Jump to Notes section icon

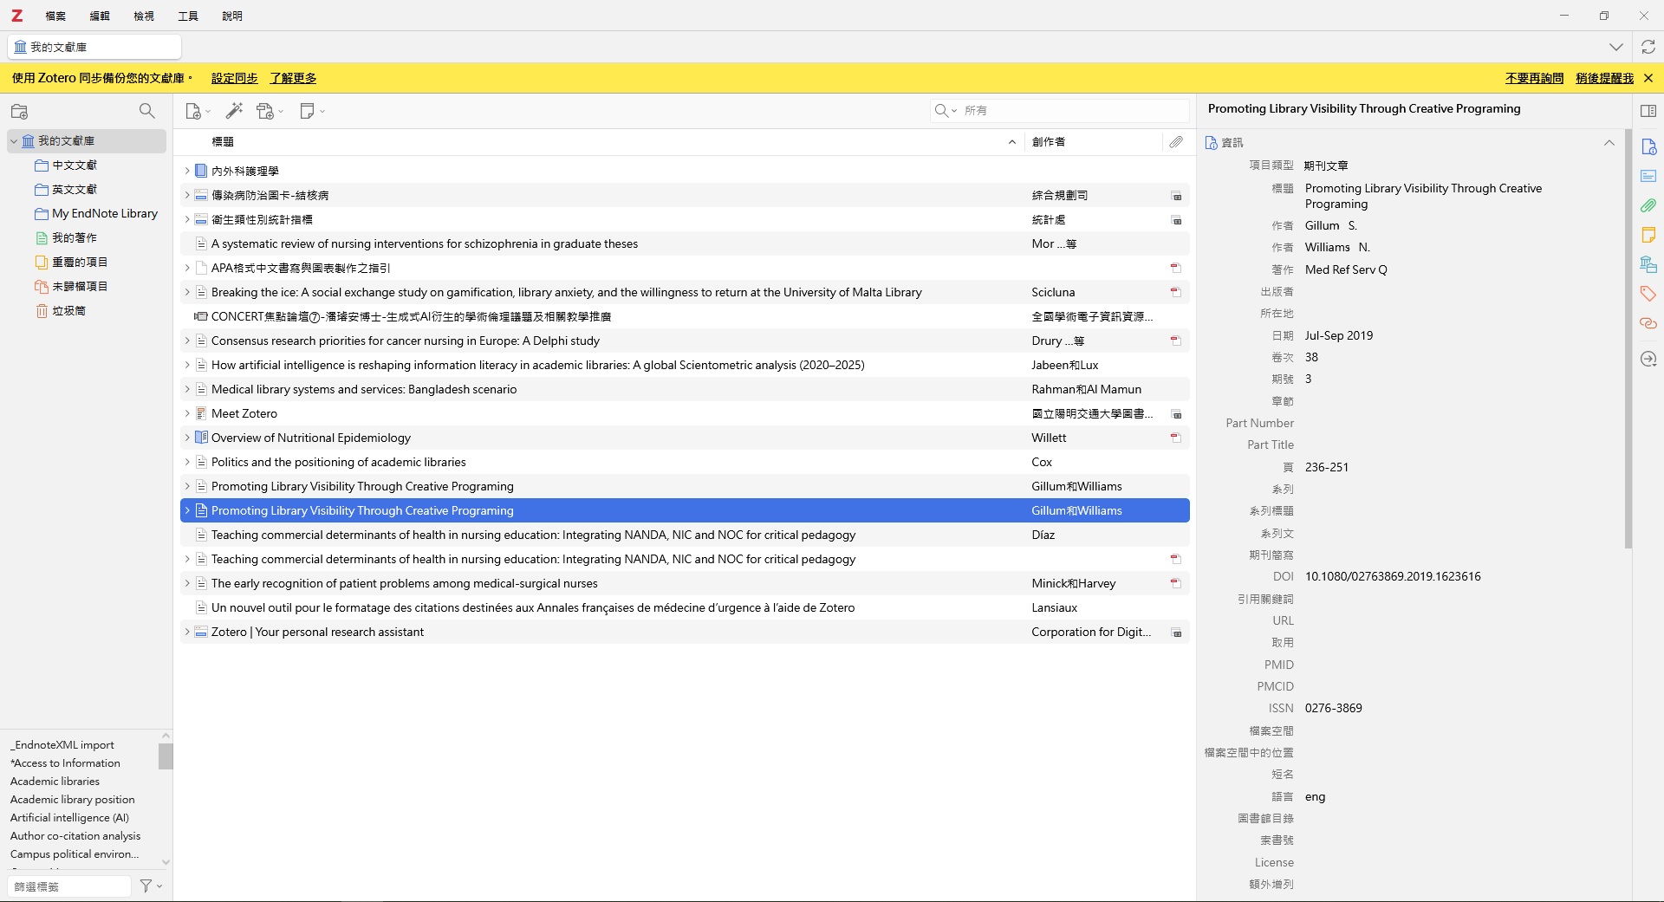(x=1648, y=235)
